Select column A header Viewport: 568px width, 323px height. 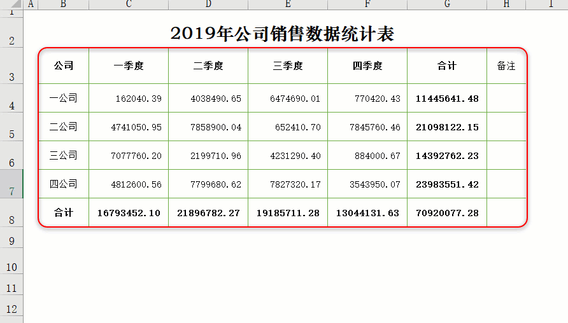tap(31, 4)
